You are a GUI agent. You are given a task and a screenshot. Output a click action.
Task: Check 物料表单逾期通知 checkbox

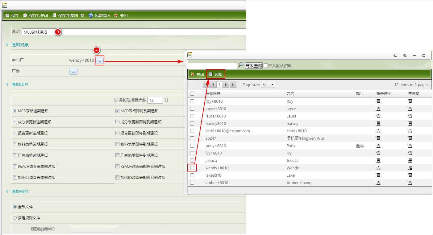15,144
